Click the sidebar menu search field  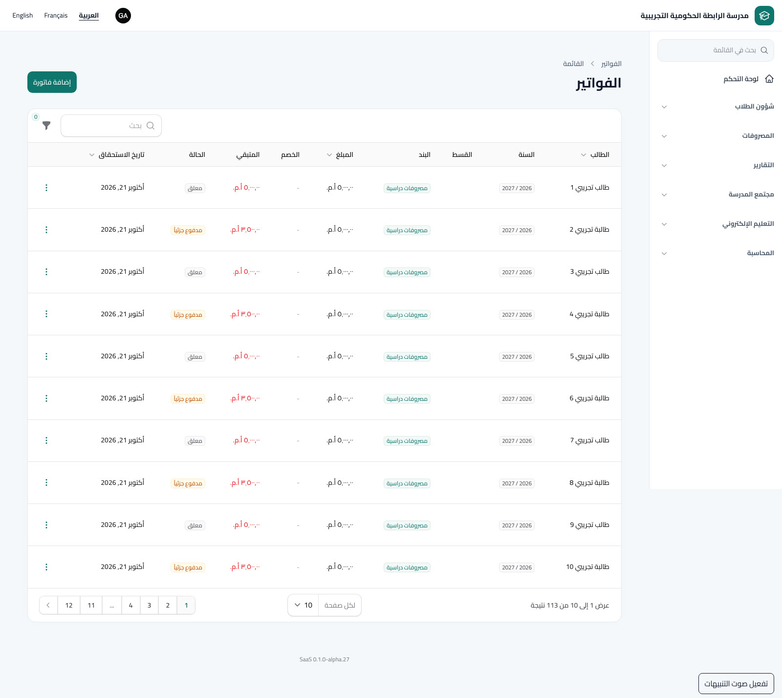pyautogui.click(x=716, y=50)
